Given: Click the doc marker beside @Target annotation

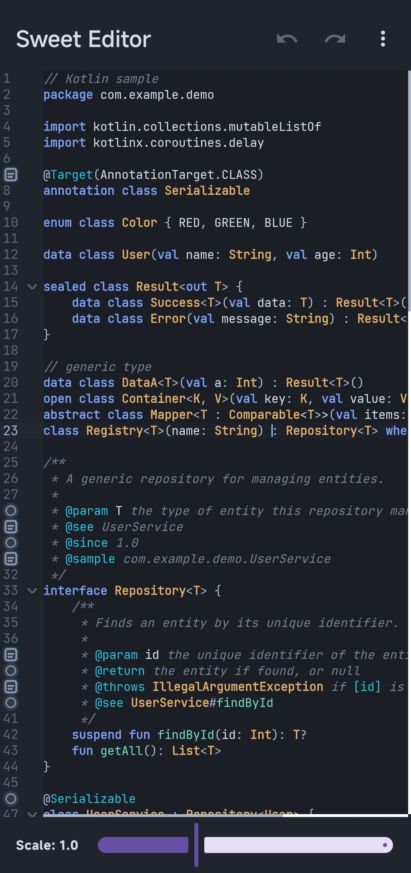Looking at the screenshot, I should [x=11, y=175].
